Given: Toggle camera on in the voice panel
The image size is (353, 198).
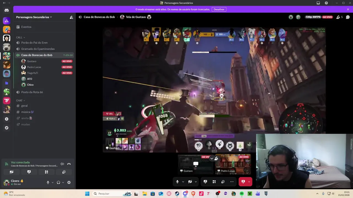Looking at the screenshot, I should (12, 172).
